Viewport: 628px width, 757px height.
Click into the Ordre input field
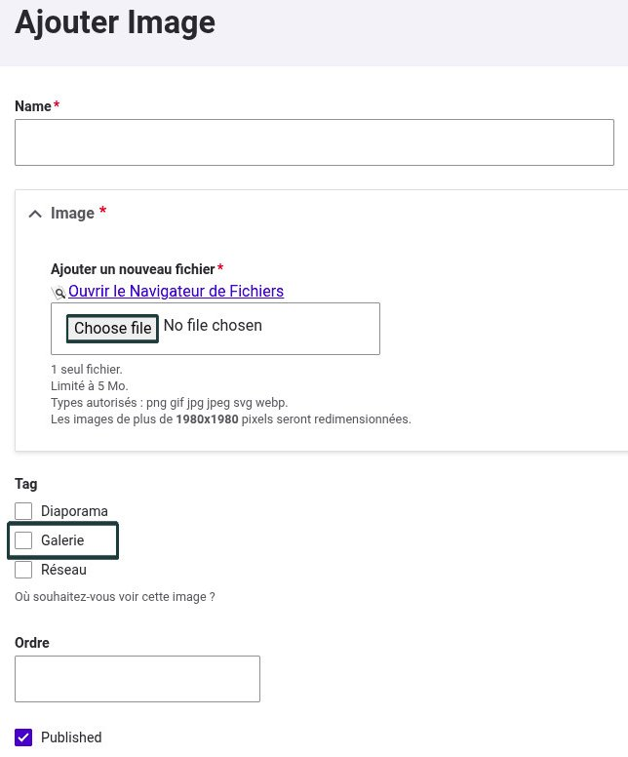(137, 679)
